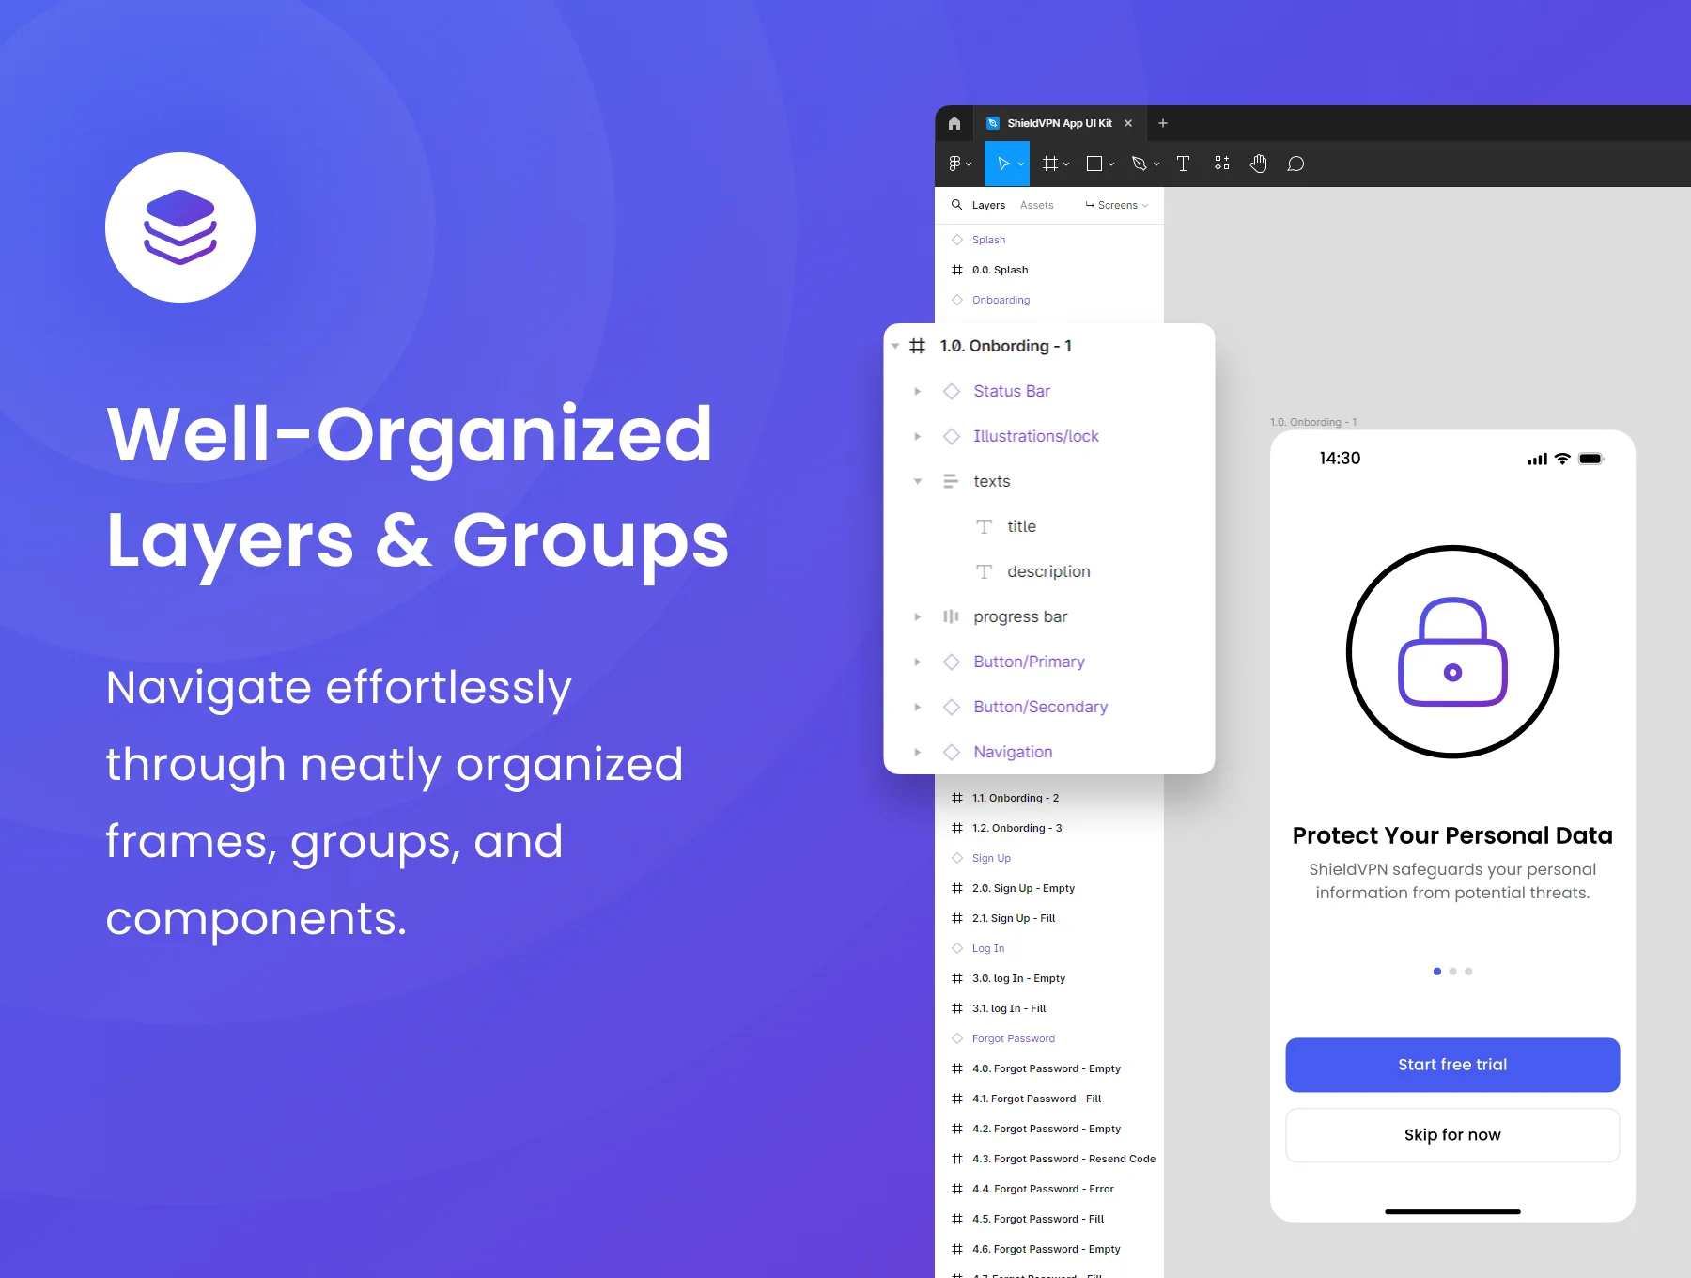Select the Onboarding section layer
Screen dimensions: 1691x1278
pos(1049,300)
